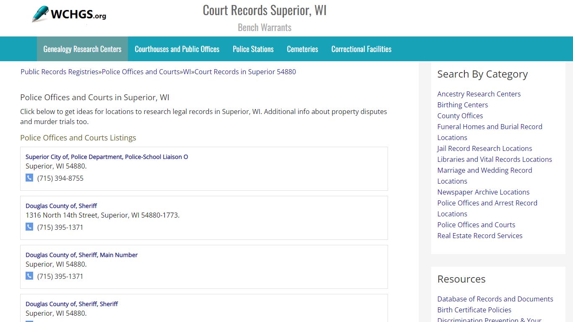Open Douglas County of, Sheriff, Sheriff listing
This screenshot has height=322, width=573.
point(72,304)
